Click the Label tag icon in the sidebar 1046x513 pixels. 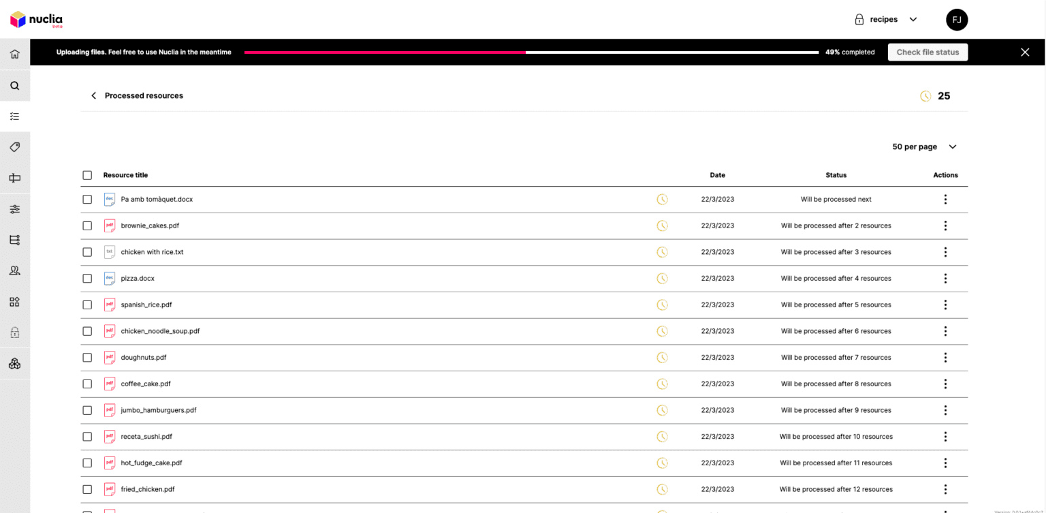15,146
